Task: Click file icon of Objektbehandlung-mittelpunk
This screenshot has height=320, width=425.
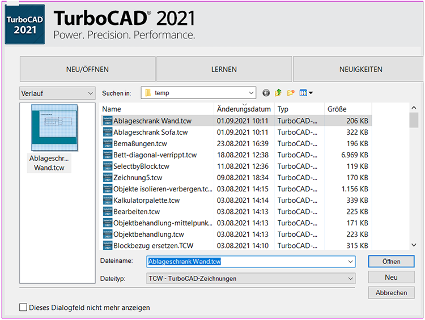Action: pyautogui.click(x=108, y=223)
